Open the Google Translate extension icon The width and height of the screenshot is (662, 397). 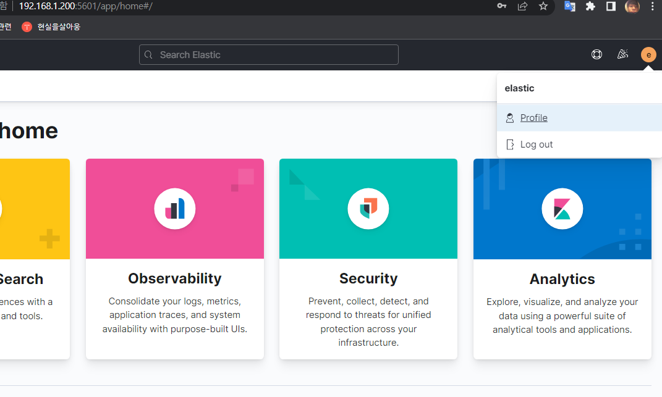click(569, 6)
